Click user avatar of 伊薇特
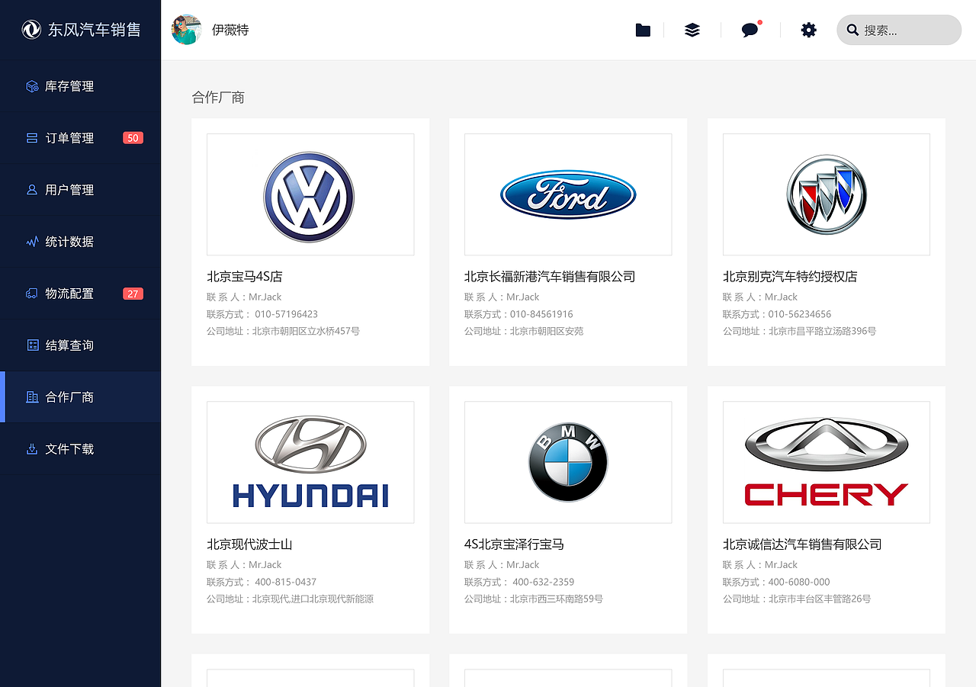The image size is (976, 687). (x=186, y=30)
